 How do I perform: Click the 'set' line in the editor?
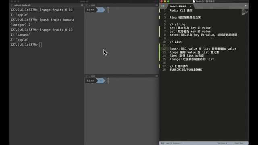pos(190,28)
